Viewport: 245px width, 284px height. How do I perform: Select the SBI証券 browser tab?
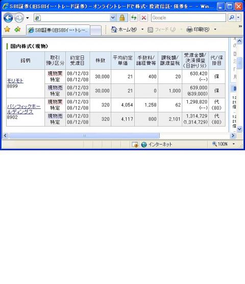[x=58, y=30]
